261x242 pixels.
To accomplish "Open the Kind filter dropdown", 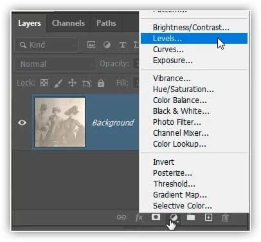I will [46, 45].
